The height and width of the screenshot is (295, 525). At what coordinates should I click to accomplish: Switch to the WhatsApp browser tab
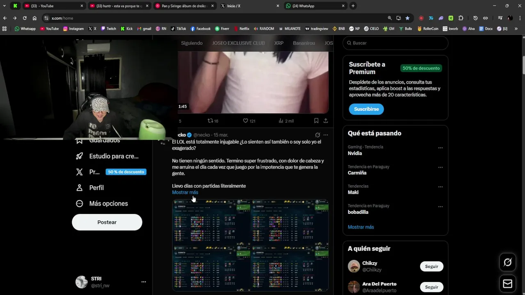pyautogui.click(x=315, y=6)
